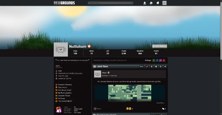The width and height of the screenshot is (222, 115).
Task: Open the large profile avatar image
Action: tap(61, 49)
